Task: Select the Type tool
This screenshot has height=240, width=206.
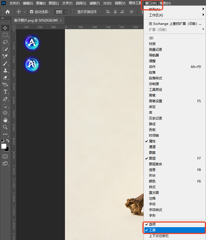Action: tap(5, 92)
